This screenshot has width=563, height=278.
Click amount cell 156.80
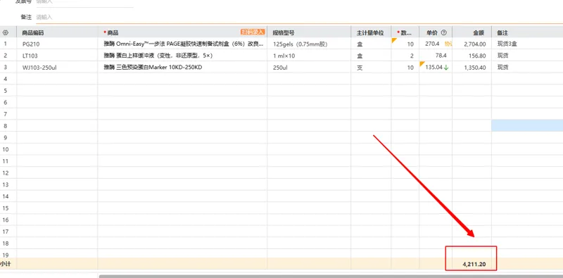472,56
